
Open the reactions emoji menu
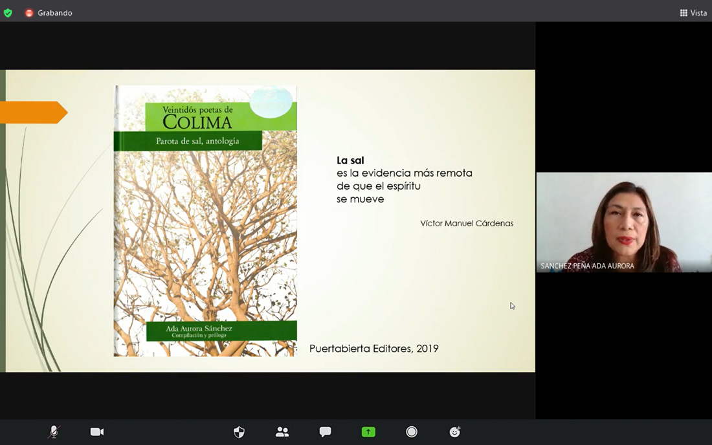point(454,432)
